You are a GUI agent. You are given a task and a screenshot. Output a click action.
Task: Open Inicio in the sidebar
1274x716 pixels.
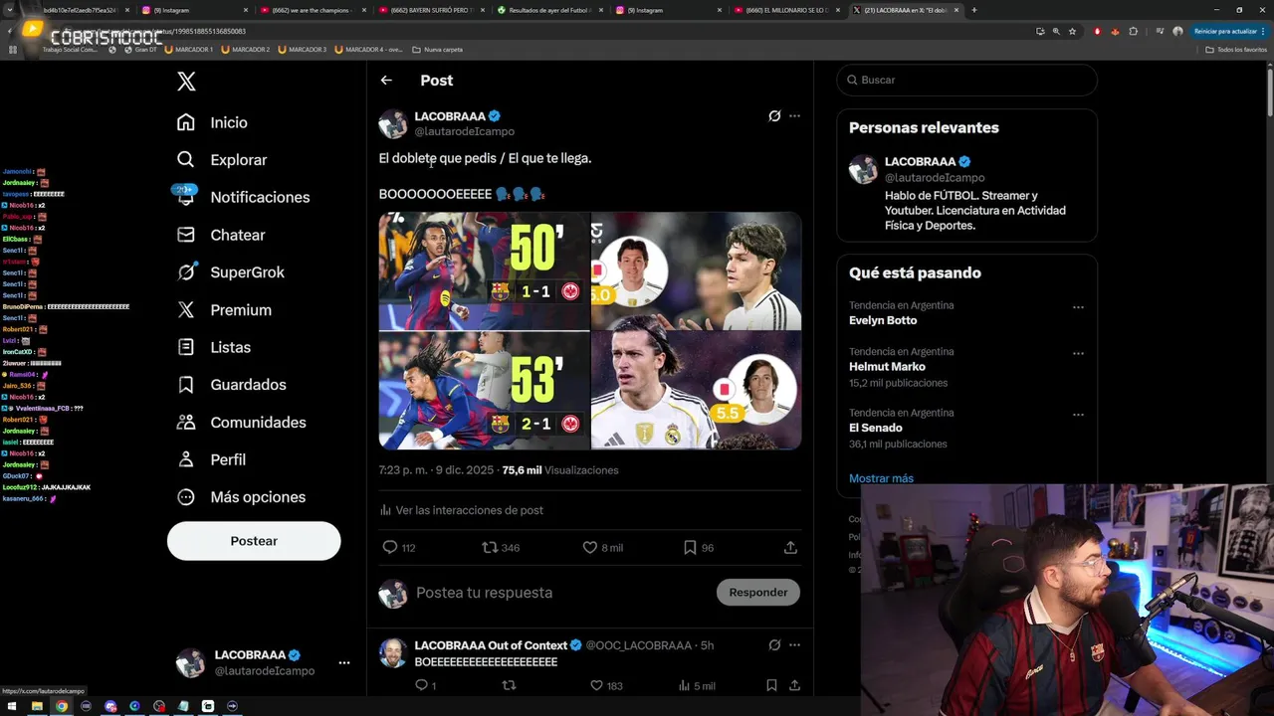[212, 122]
